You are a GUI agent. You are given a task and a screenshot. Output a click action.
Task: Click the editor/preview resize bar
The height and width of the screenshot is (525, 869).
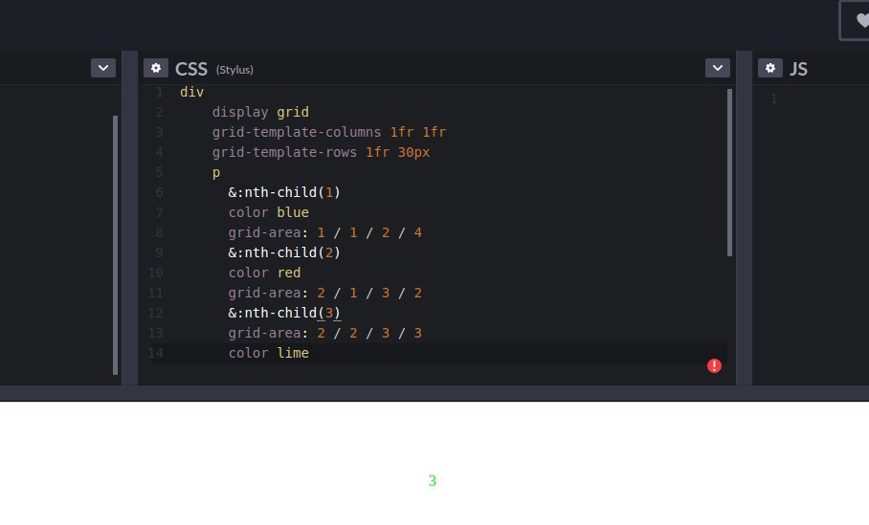tap(434, 393)
